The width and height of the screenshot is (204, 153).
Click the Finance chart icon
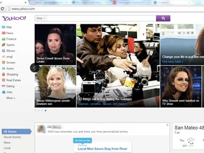[x=3, y=39]
